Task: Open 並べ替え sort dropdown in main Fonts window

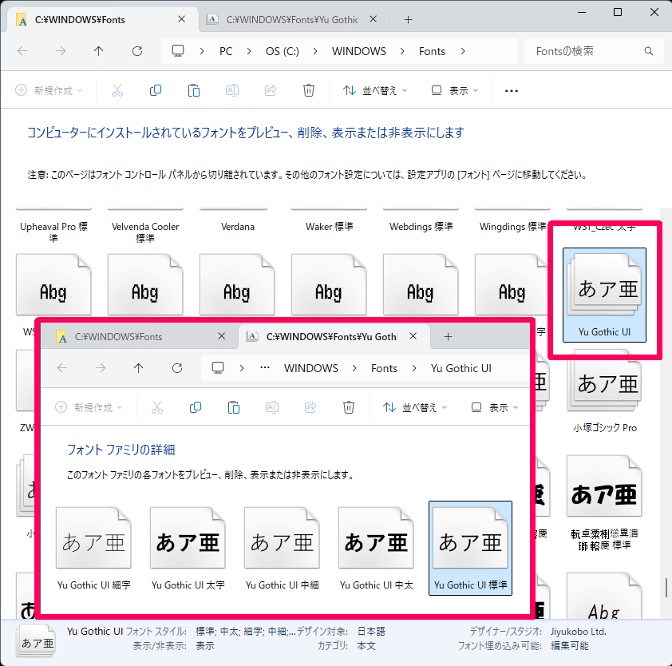Action: pos(375,90)
